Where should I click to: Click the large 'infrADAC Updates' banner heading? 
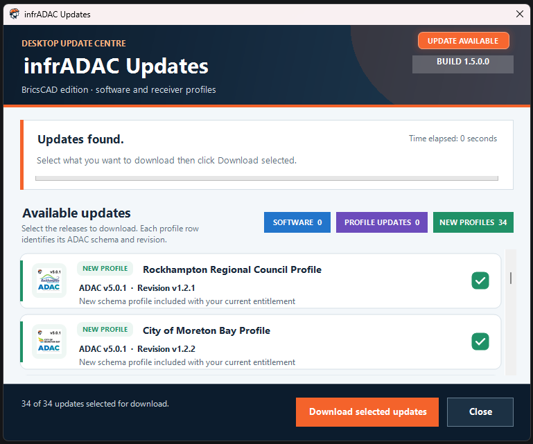(x=116, y=66)
